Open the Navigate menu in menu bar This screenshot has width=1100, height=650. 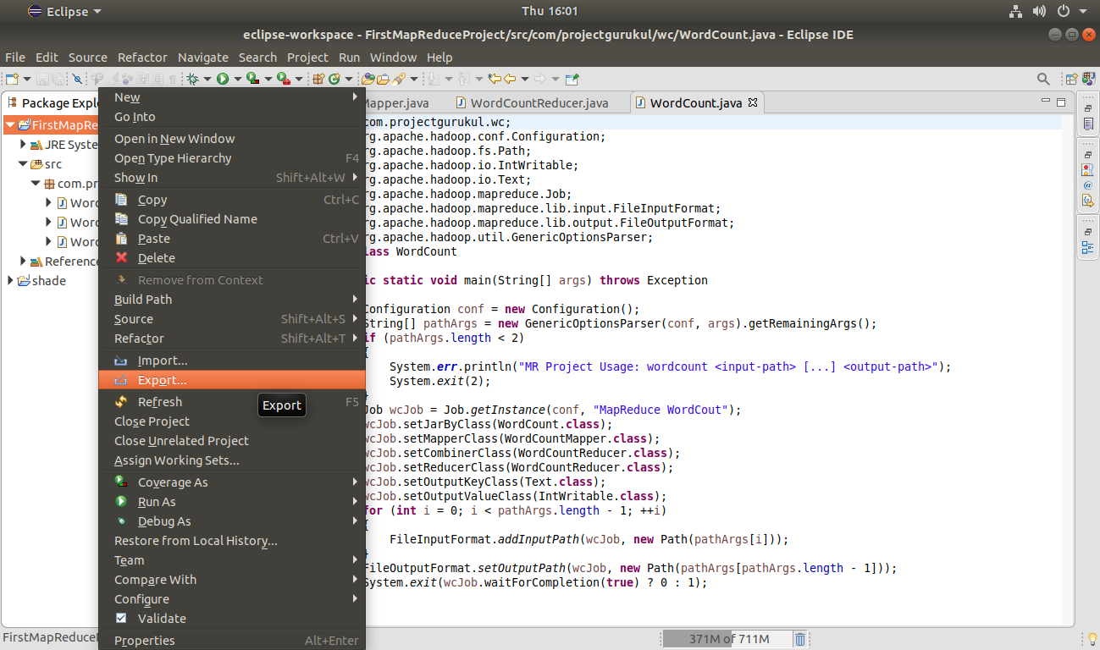[x=203, y=58]
